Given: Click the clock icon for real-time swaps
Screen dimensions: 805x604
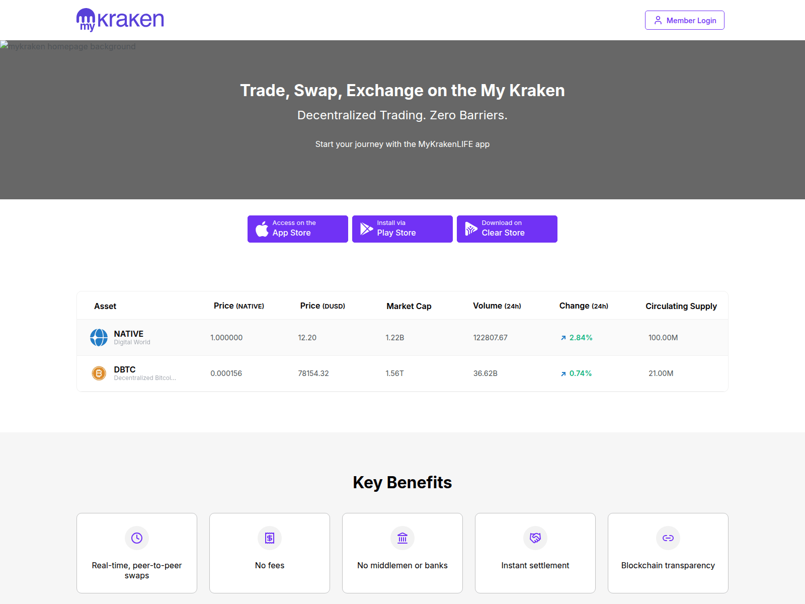Looking at the screenshot, I should pos(137,538).
